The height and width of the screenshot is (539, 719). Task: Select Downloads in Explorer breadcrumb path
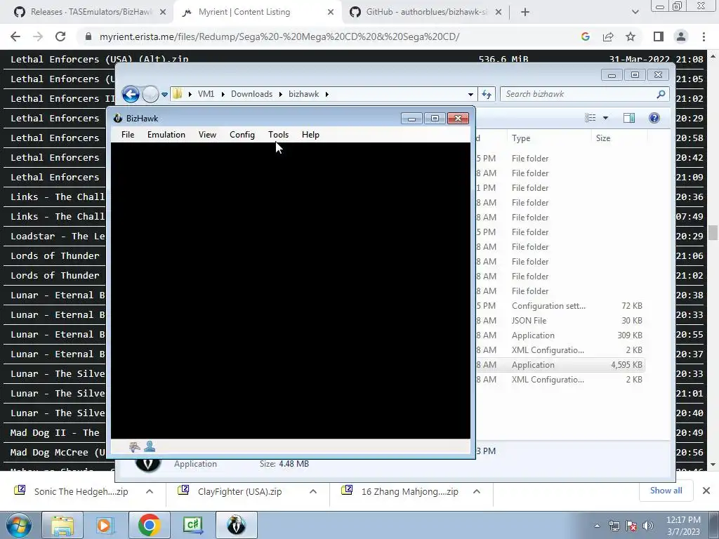252,94
